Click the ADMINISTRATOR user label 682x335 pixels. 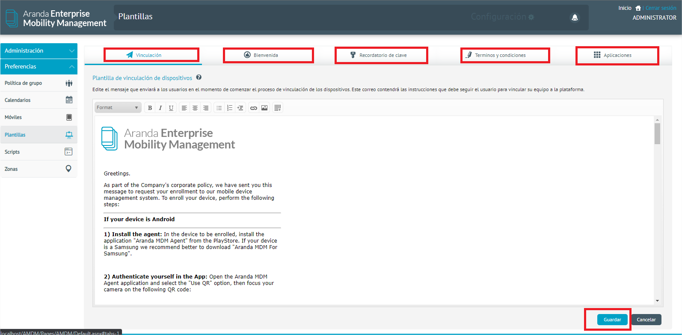pyautogui.click(x=654, y=18)
